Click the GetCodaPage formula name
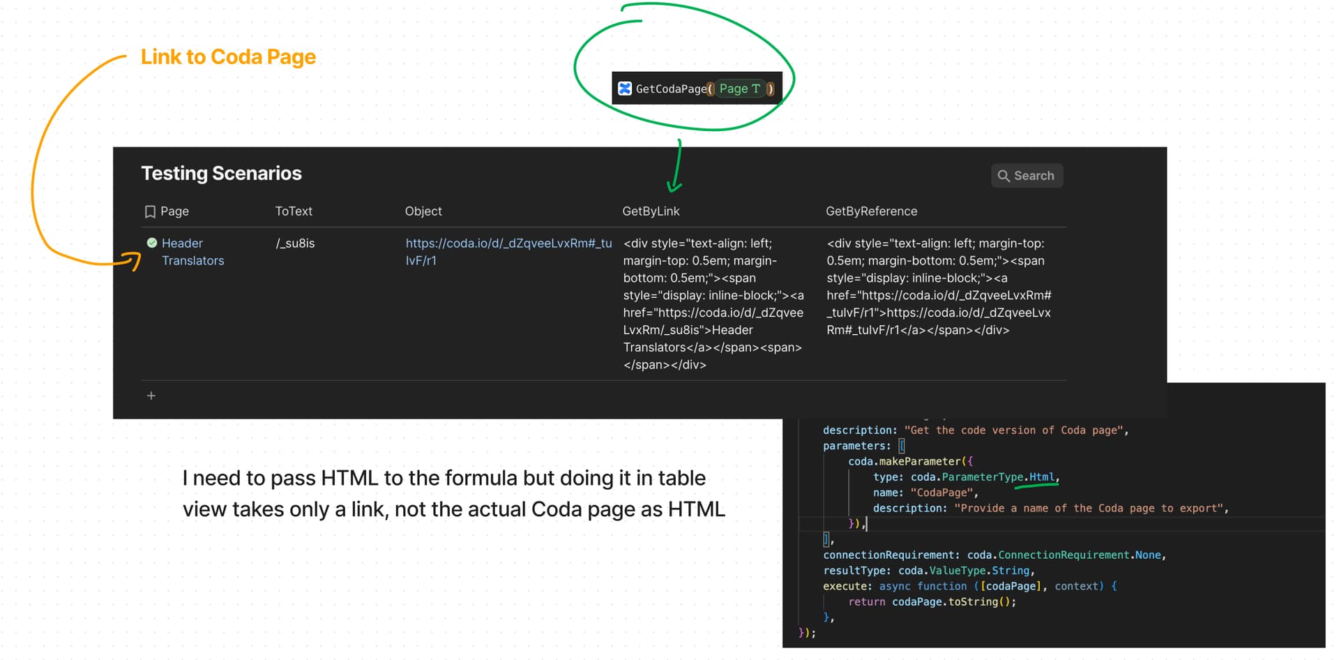Viewport: 1339px width, 660px height. click(x=671, y=89)
